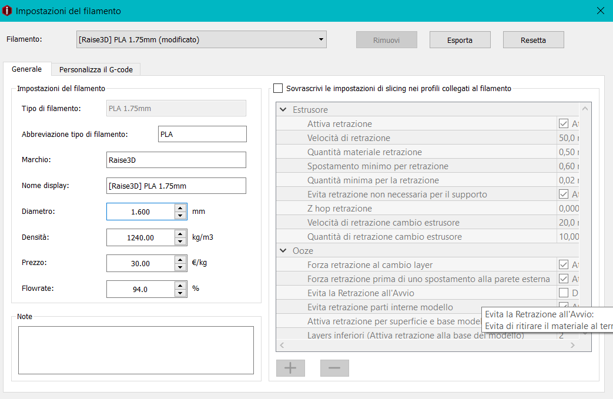Screen dimensions: 613x399
Task: Toggle the Attiva retrazione checkbox
Action: coord(564,123)
